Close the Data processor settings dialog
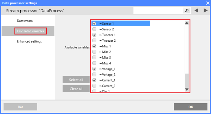Screen dimensions: 211x114 tap(208, 3)
